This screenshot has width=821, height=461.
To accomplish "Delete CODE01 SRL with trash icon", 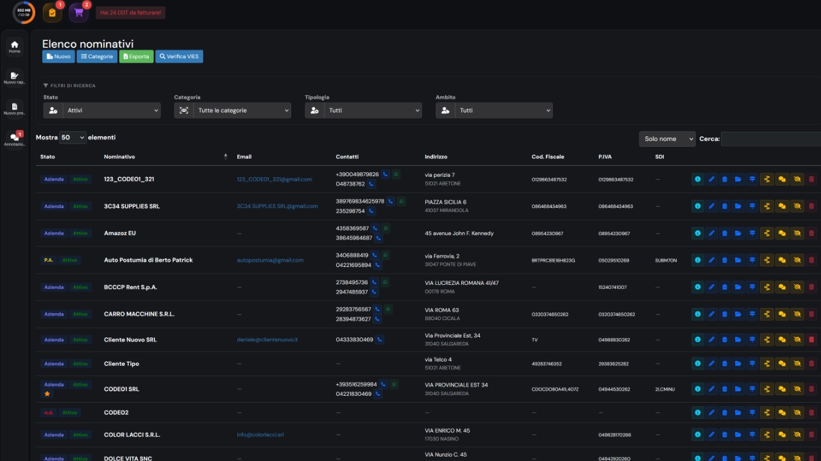I will 811,389.
